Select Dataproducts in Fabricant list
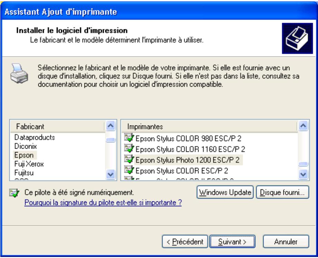This screenshot has height=258, width=318. click(35, 137)
